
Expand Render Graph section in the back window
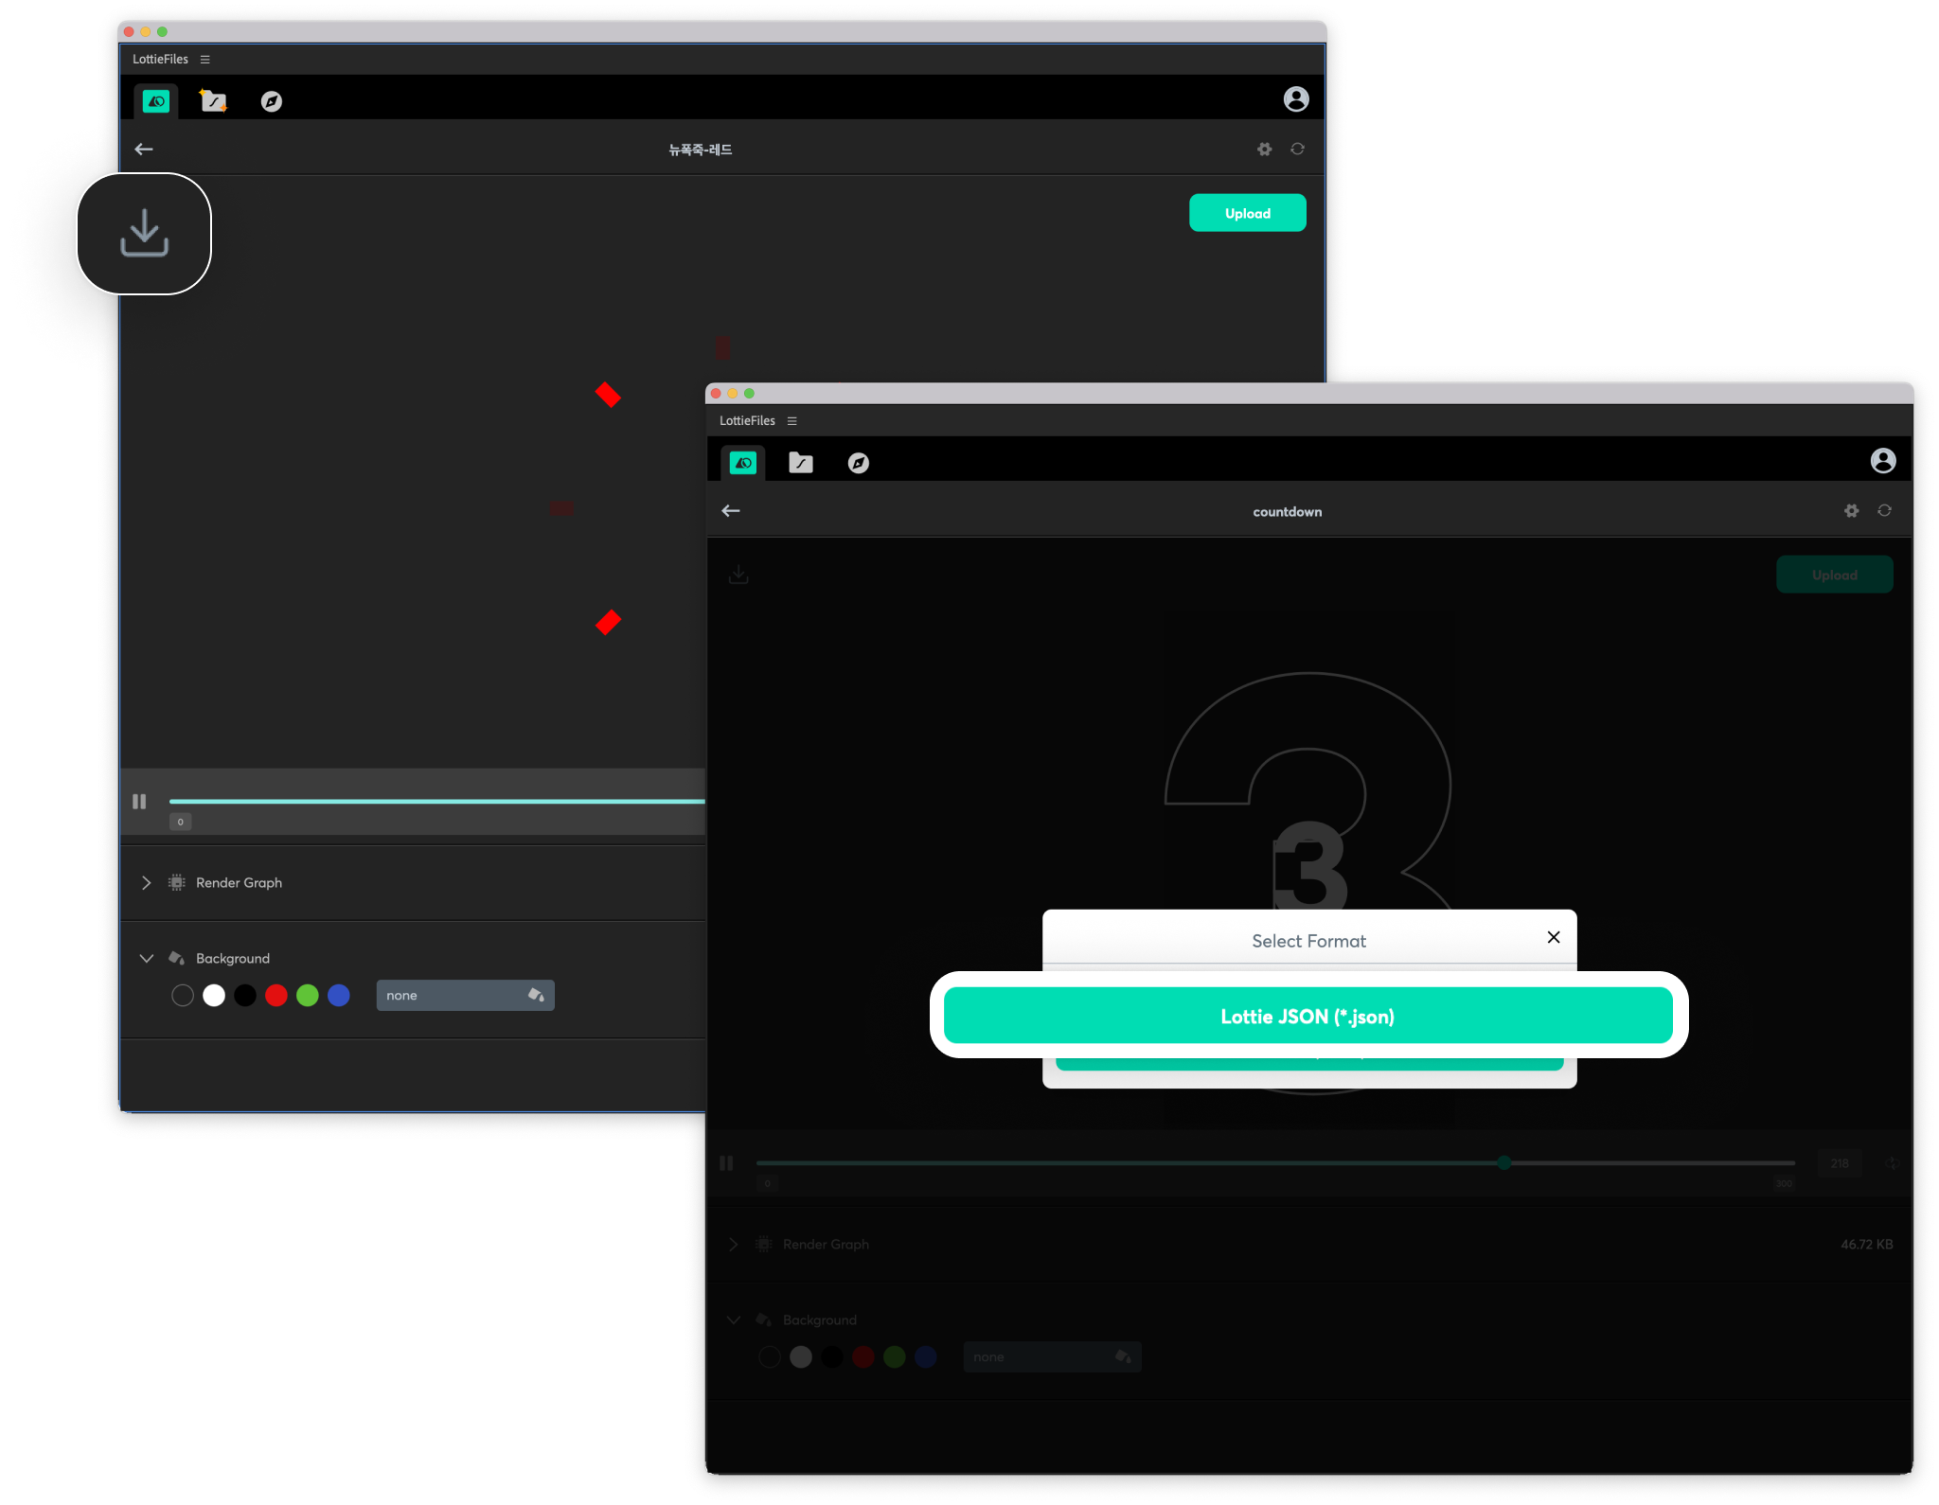tap(146, 883)
